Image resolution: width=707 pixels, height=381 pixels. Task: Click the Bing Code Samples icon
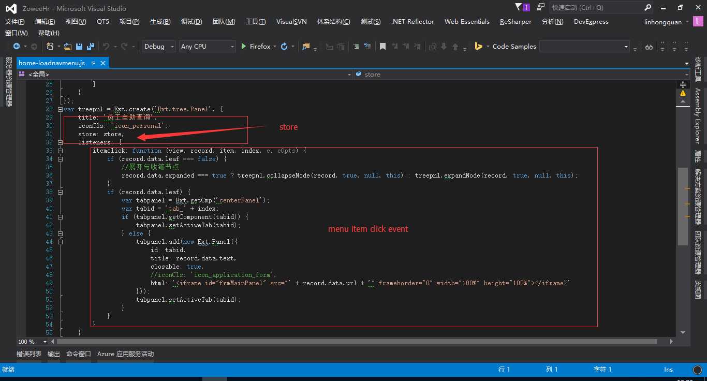(479, 47)
